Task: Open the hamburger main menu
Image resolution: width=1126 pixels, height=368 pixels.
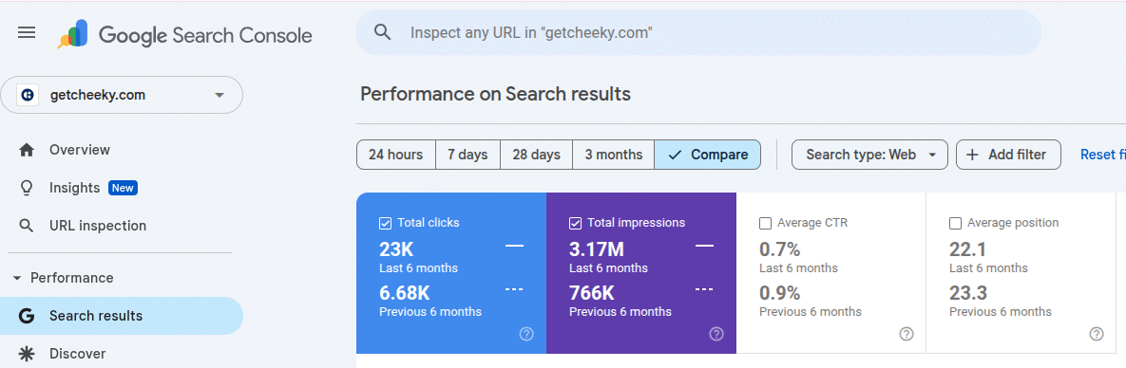Action: click(x=27, y=33)
